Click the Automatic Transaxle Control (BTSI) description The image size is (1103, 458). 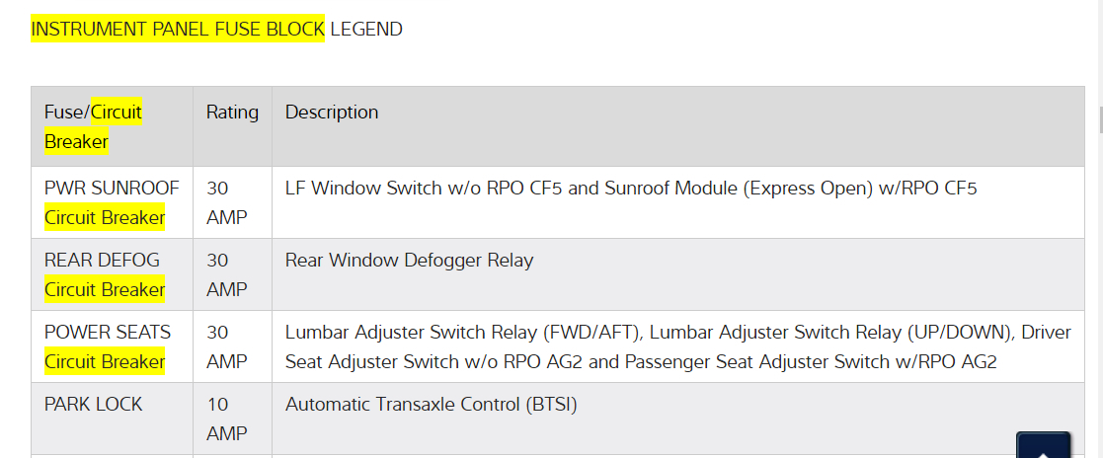pos(431,404)
